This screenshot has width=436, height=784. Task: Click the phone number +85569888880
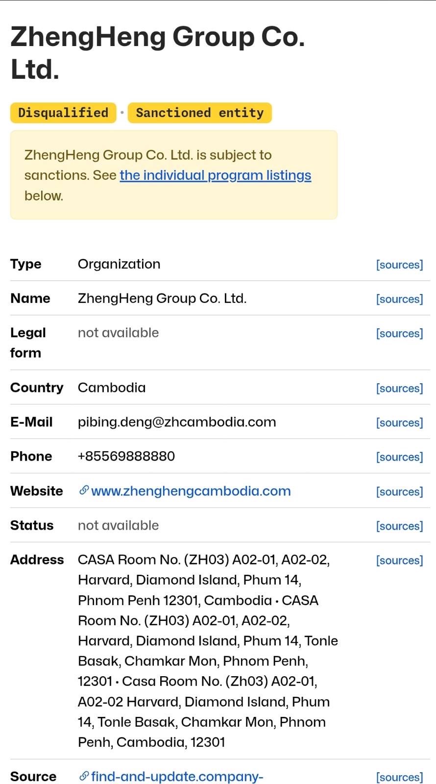(x=126, y=456)
